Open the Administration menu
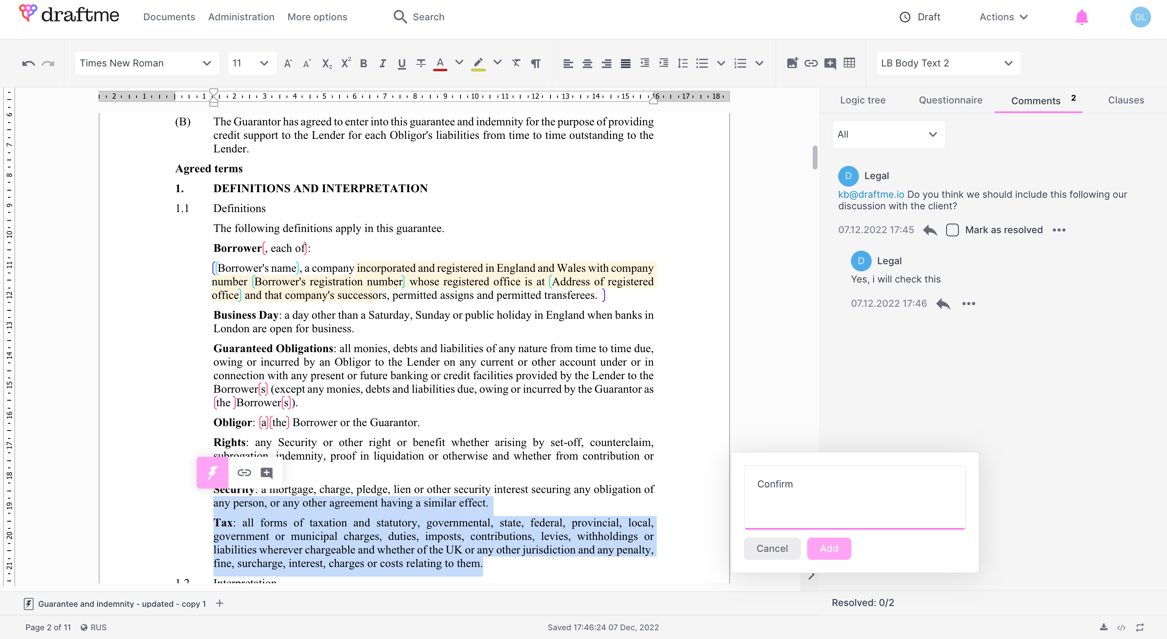 (241, 17)
